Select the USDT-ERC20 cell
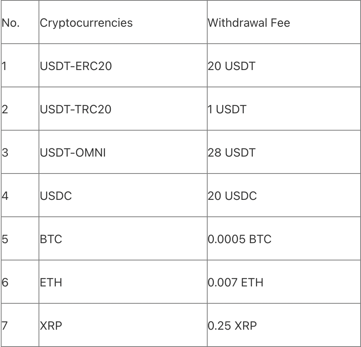 pyautogui.click(x=76, y=66)
